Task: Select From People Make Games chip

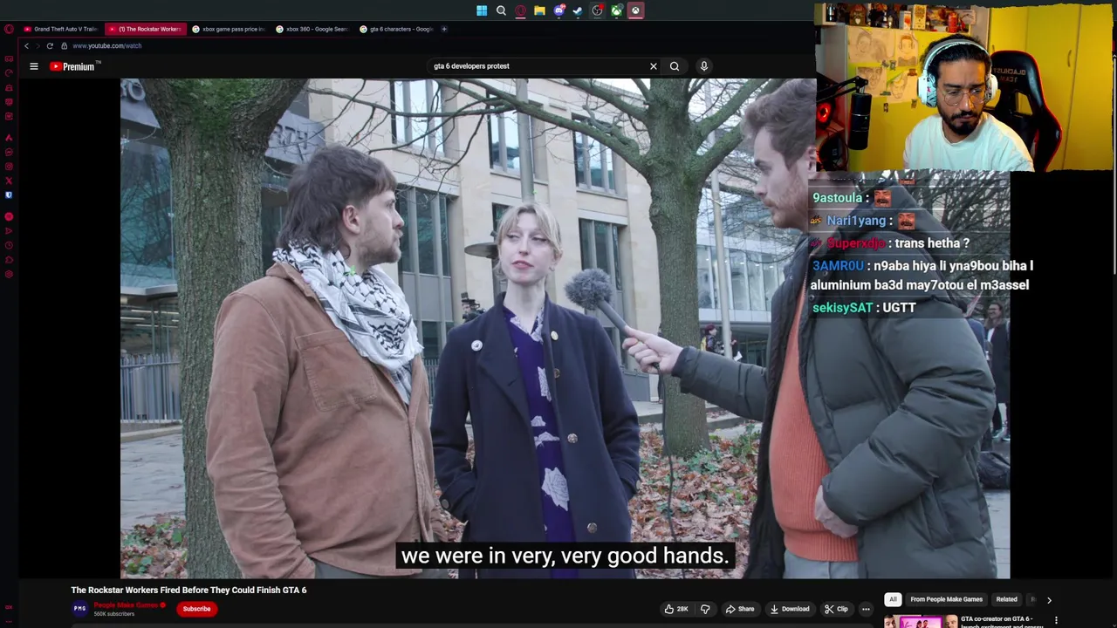Action: 946,599
